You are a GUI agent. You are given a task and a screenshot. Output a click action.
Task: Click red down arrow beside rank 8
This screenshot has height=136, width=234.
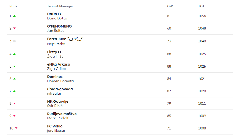click(x=14, y=103)
